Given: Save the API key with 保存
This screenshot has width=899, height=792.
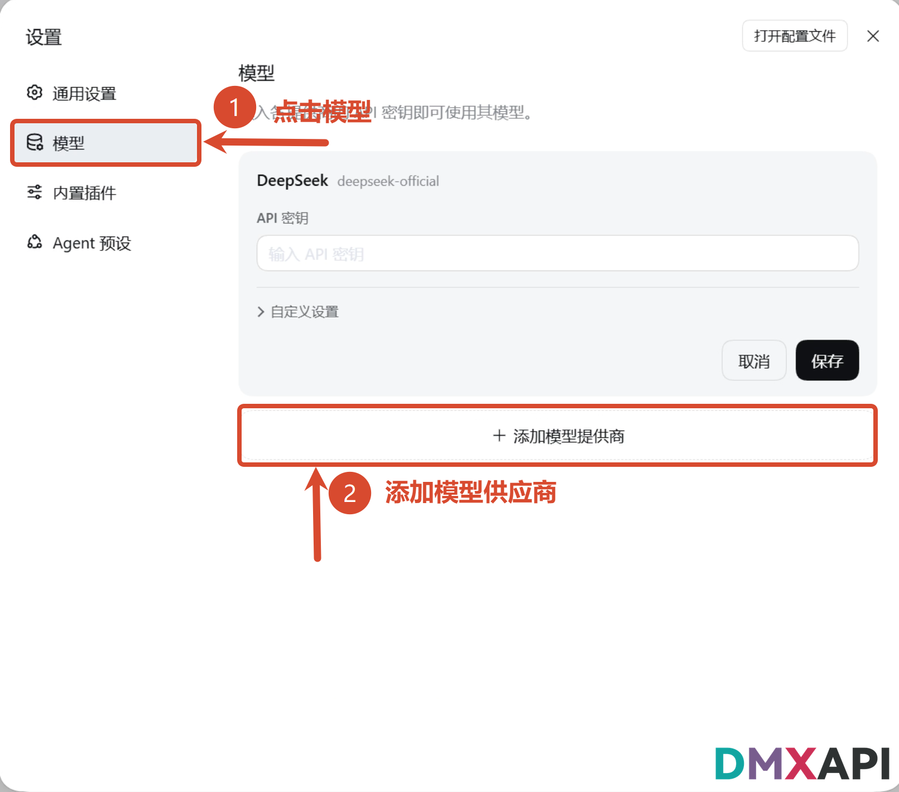Looking at the screenshot, I should point(827,361).
